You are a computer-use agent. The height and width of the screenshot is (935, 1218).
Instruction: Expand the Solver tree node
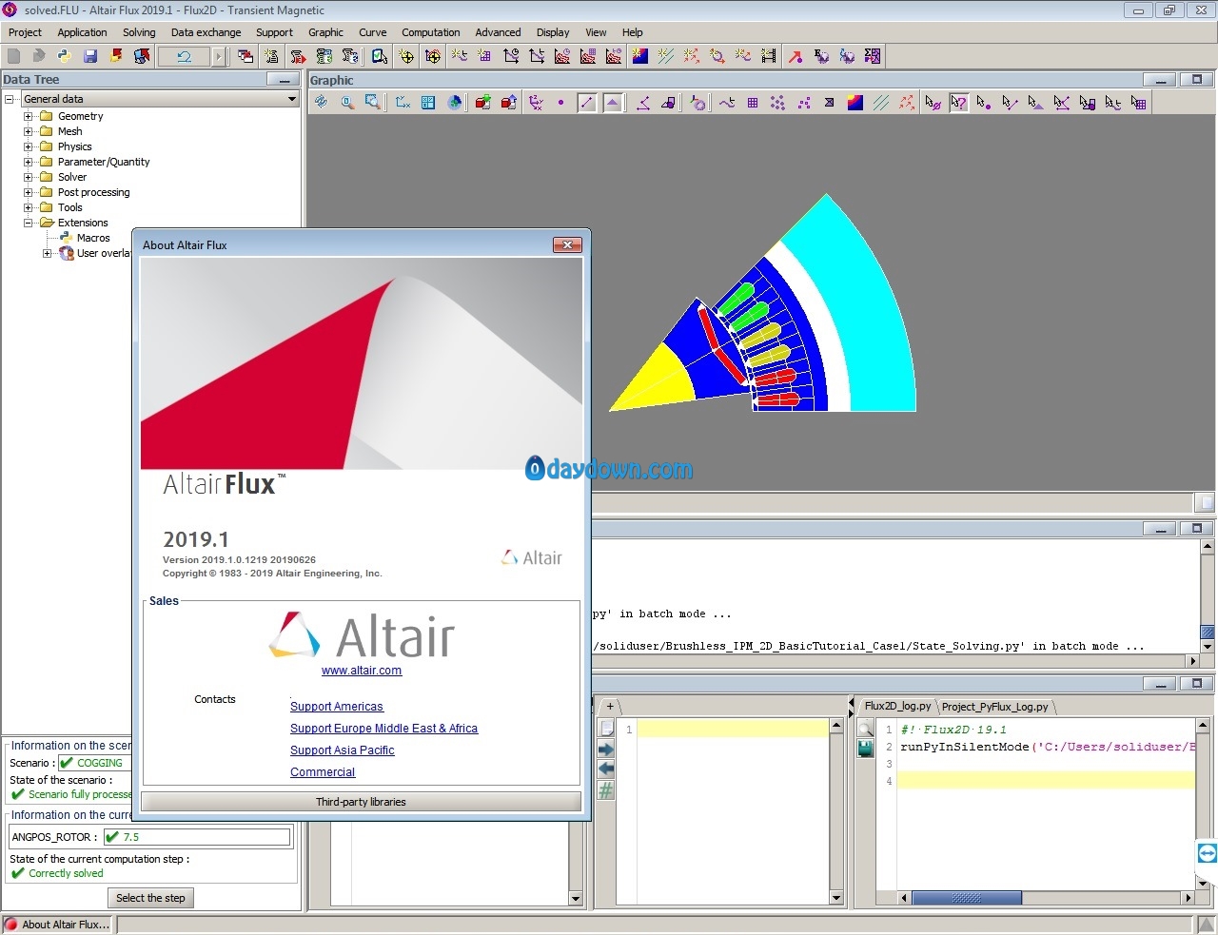point(29,177)
